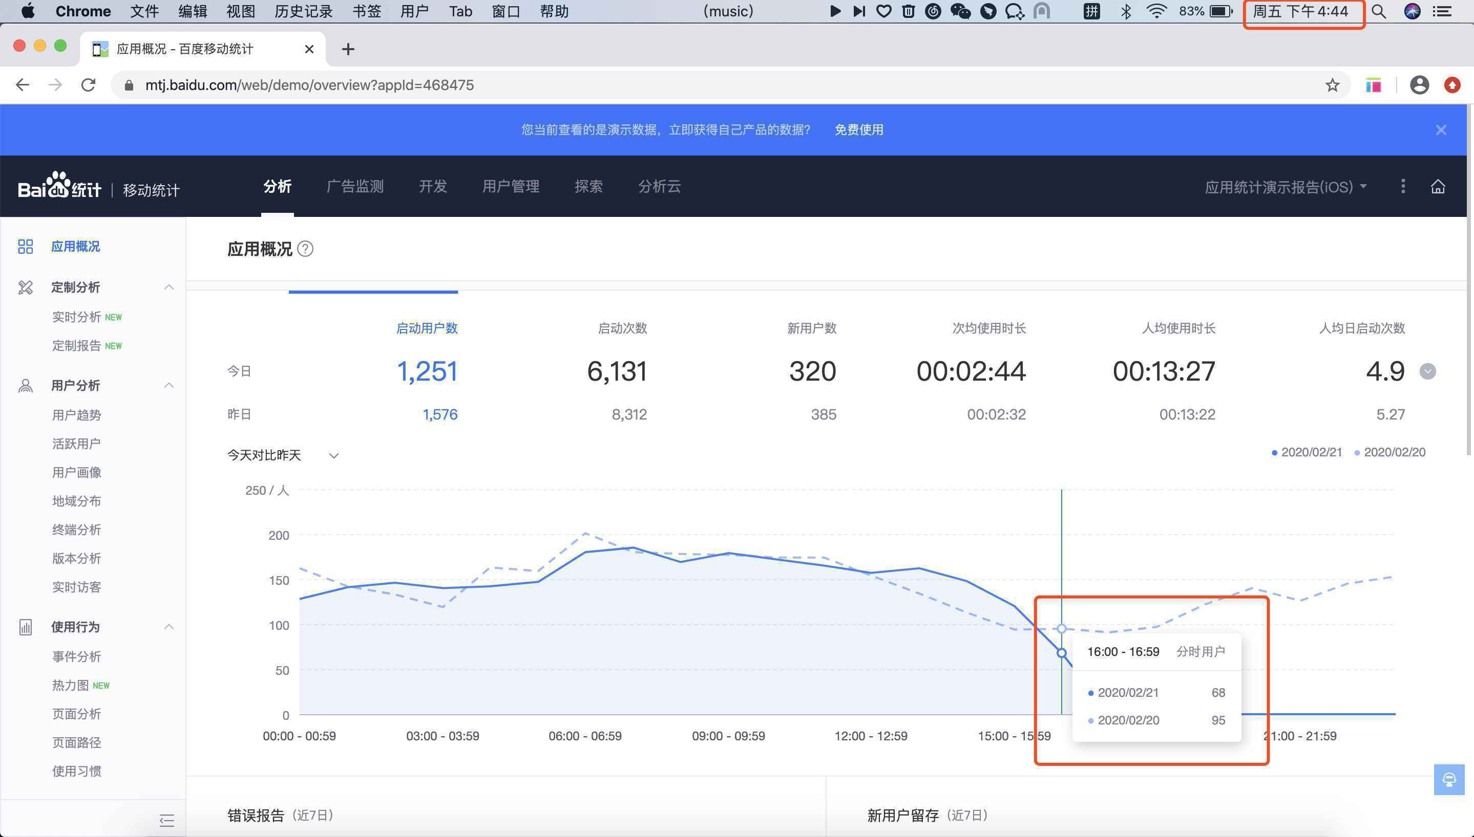Screen dimensions: 1474x837
Task: Open the Chrome profile avatar icon
Action: (x=1419, y=85)
